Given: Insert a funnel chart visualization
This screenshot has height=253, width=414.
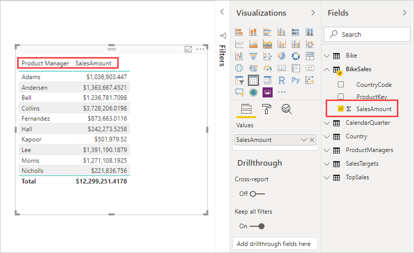Looking at the screenshot, I should point(253,56).
